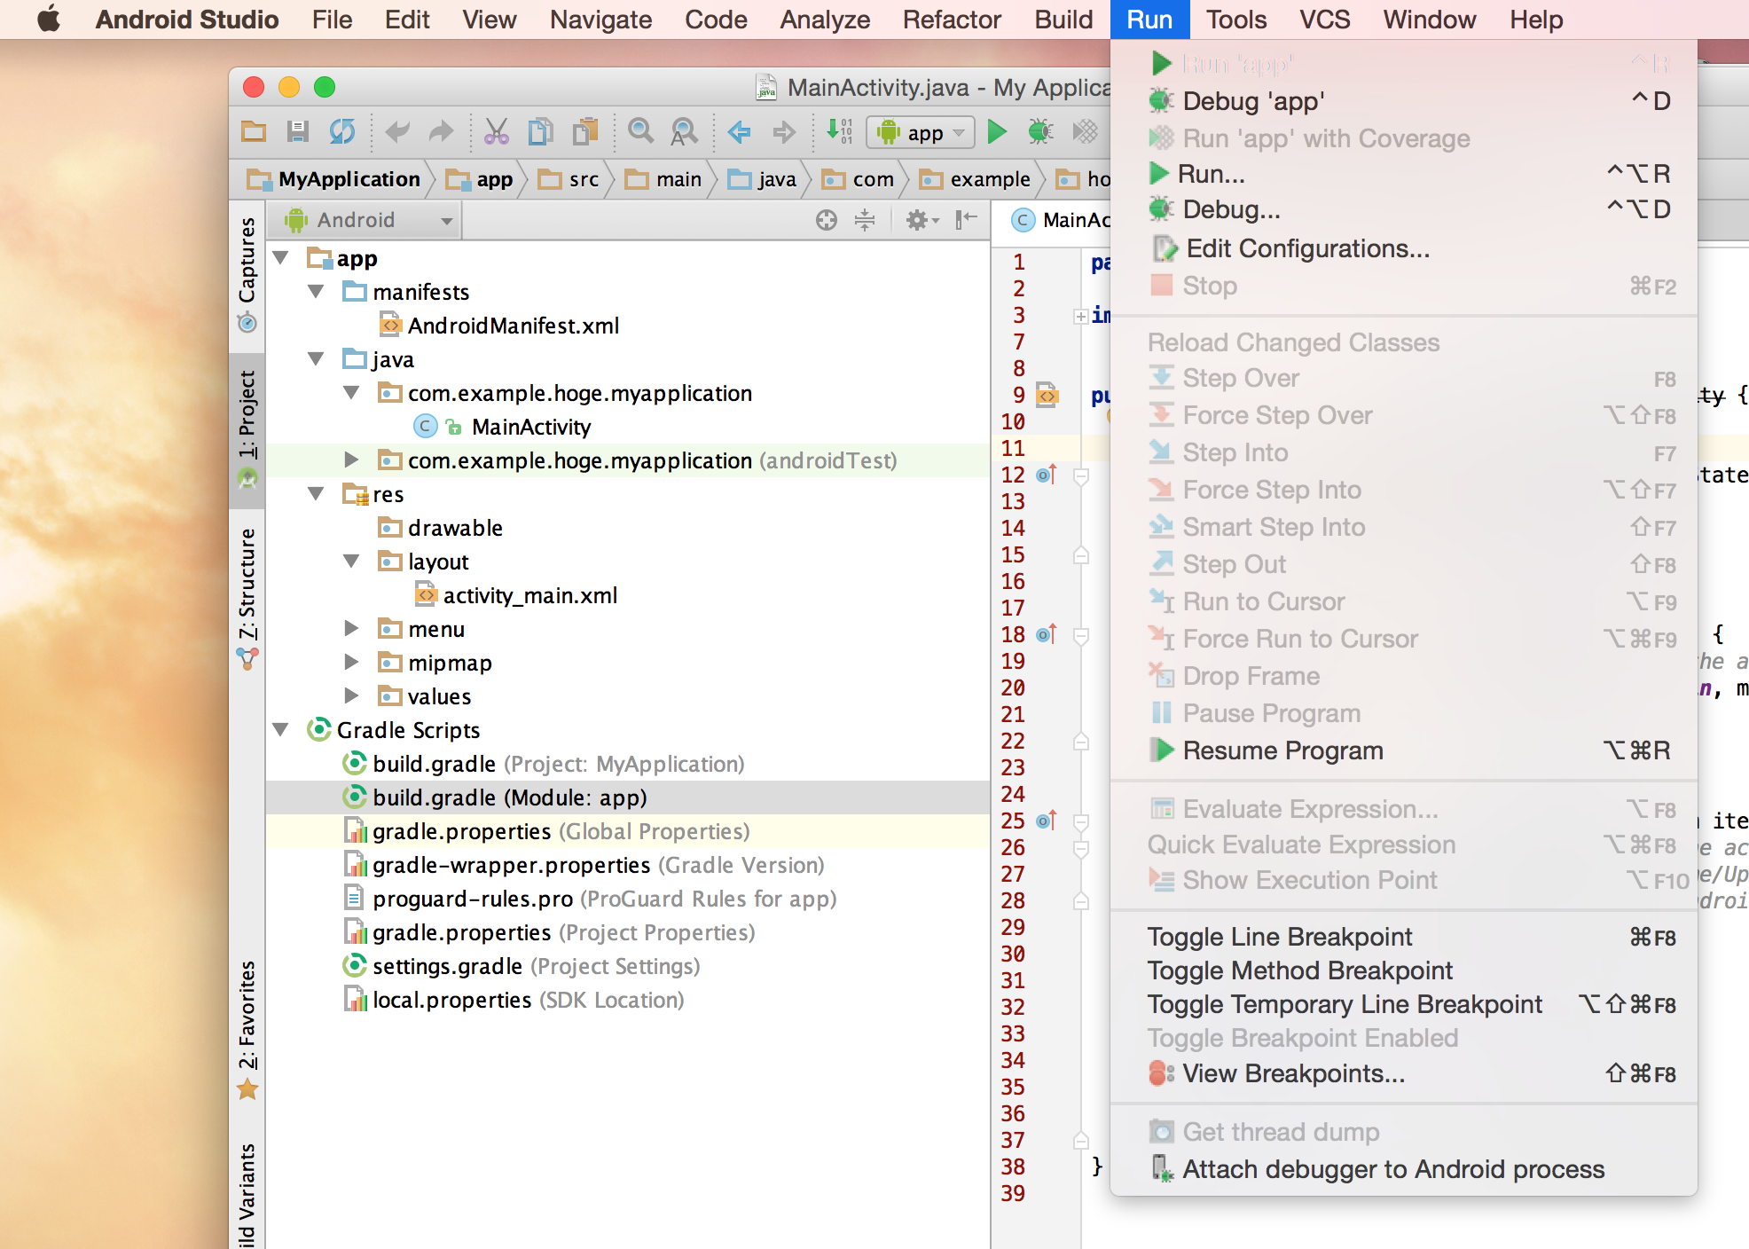Click the Replace magnifier icon
1749x1249 pixels.
(x=684, y=132)
